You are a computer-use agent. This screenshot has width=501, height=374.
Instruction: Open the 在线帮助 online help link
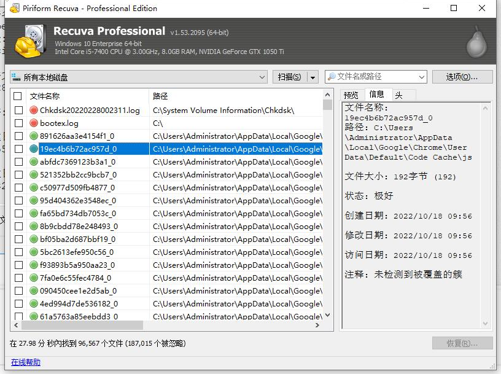click(25, 362)
